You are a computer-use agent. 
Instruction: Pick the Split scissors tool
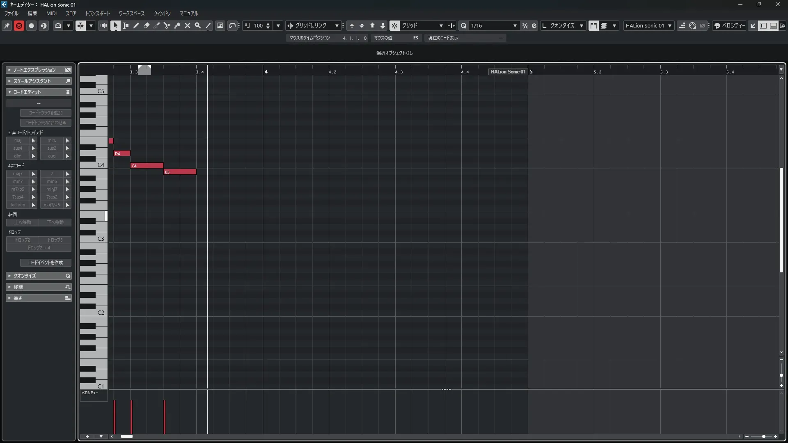(167, 25)
